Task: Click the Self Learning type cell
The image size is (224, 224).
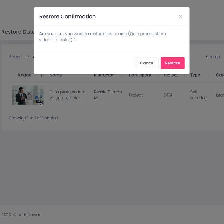Action: coord(199,95)
